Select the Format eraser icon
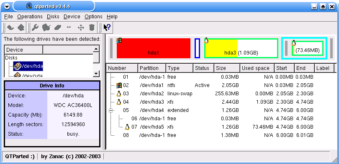 [x=58, y=27]
